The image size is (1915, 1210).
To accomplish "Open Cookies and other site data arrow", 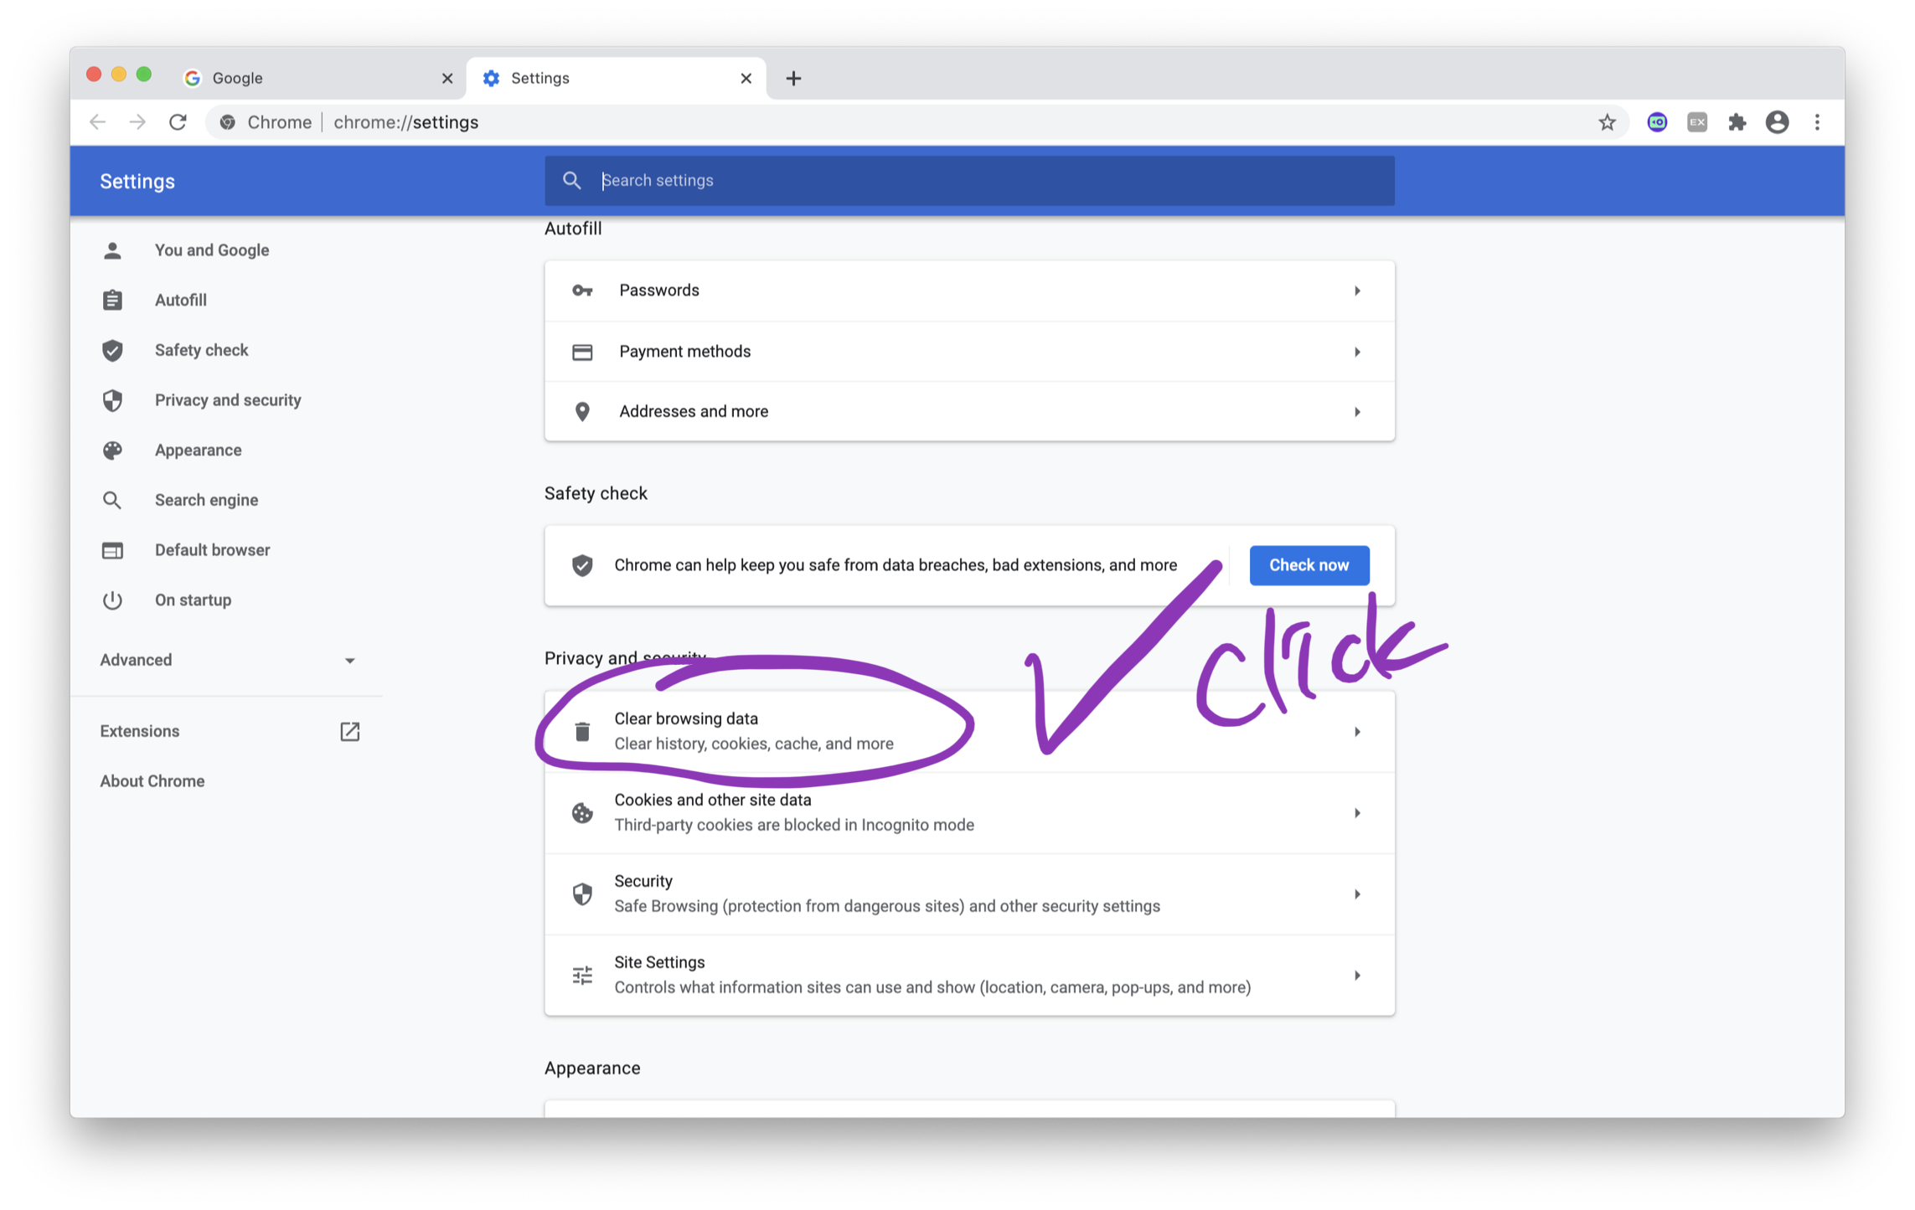I will pyautogui.click(x=1356, y=812).
